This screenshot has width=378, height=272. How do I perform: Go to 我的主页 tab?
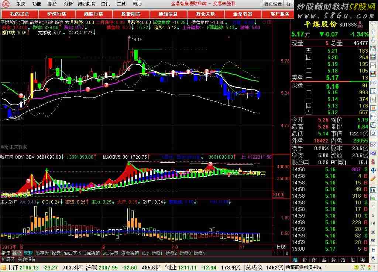tap(20, 14)
